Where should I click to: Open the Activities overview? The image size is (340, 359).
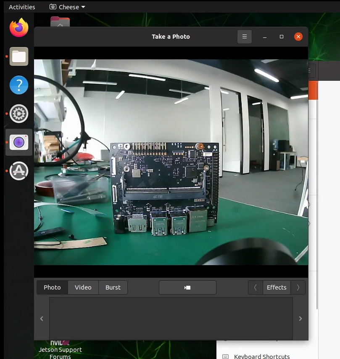[22, 7]
